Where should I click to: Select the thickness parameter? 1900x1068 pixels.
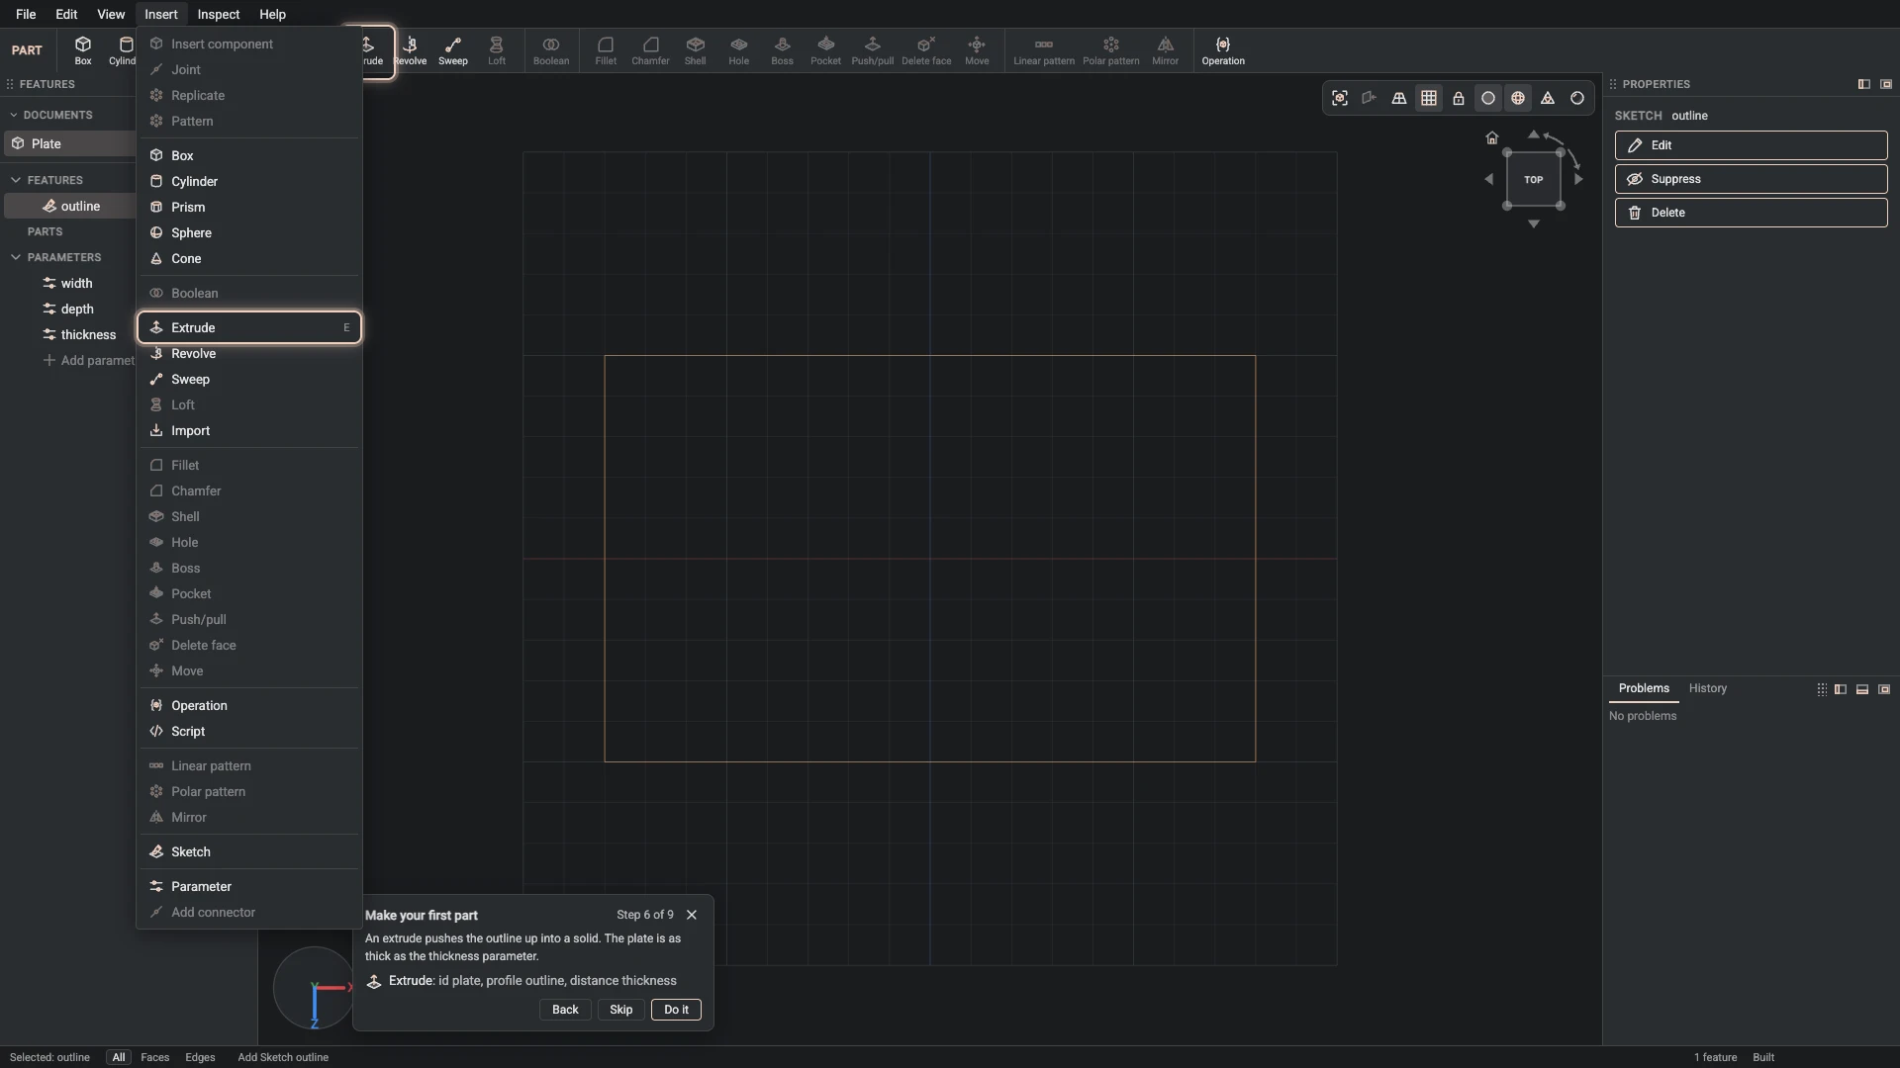[x=79, y=334]
